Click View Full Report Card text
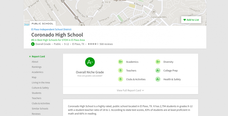 tap(129, 90)
